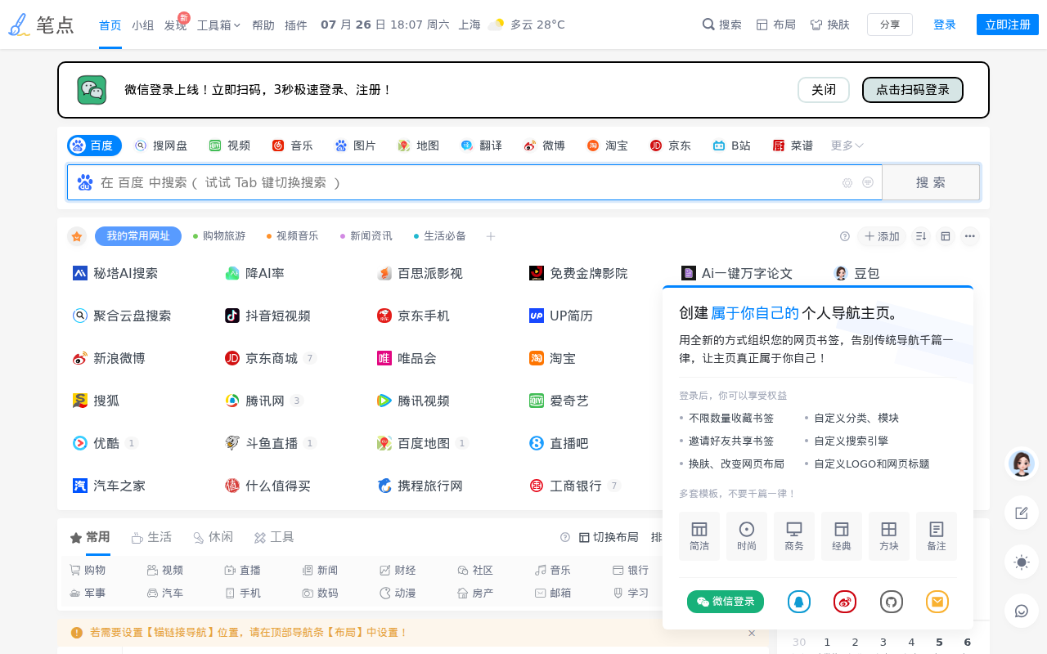Open the three-dots more options
1047x654 pixels.
pos(970,236)
